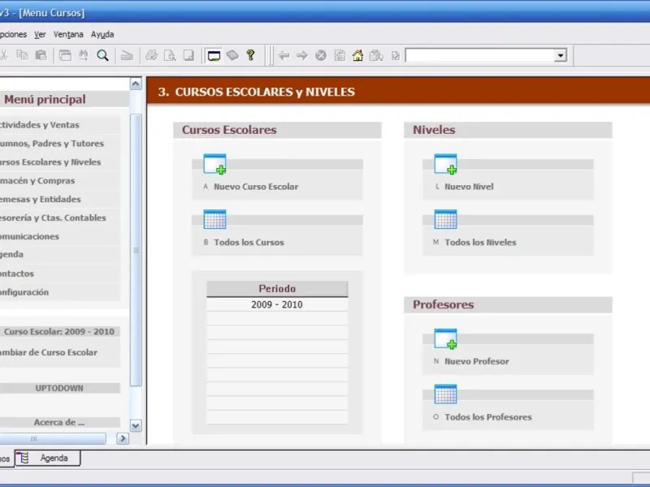The width and height of the screenshot is (650, 487).
Task: Click the Copy toolbar icon
Action: tap(22, 55)
